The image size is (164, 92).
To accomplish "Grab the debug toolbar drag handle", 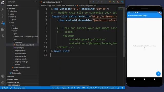I will (x=90, y=2).
